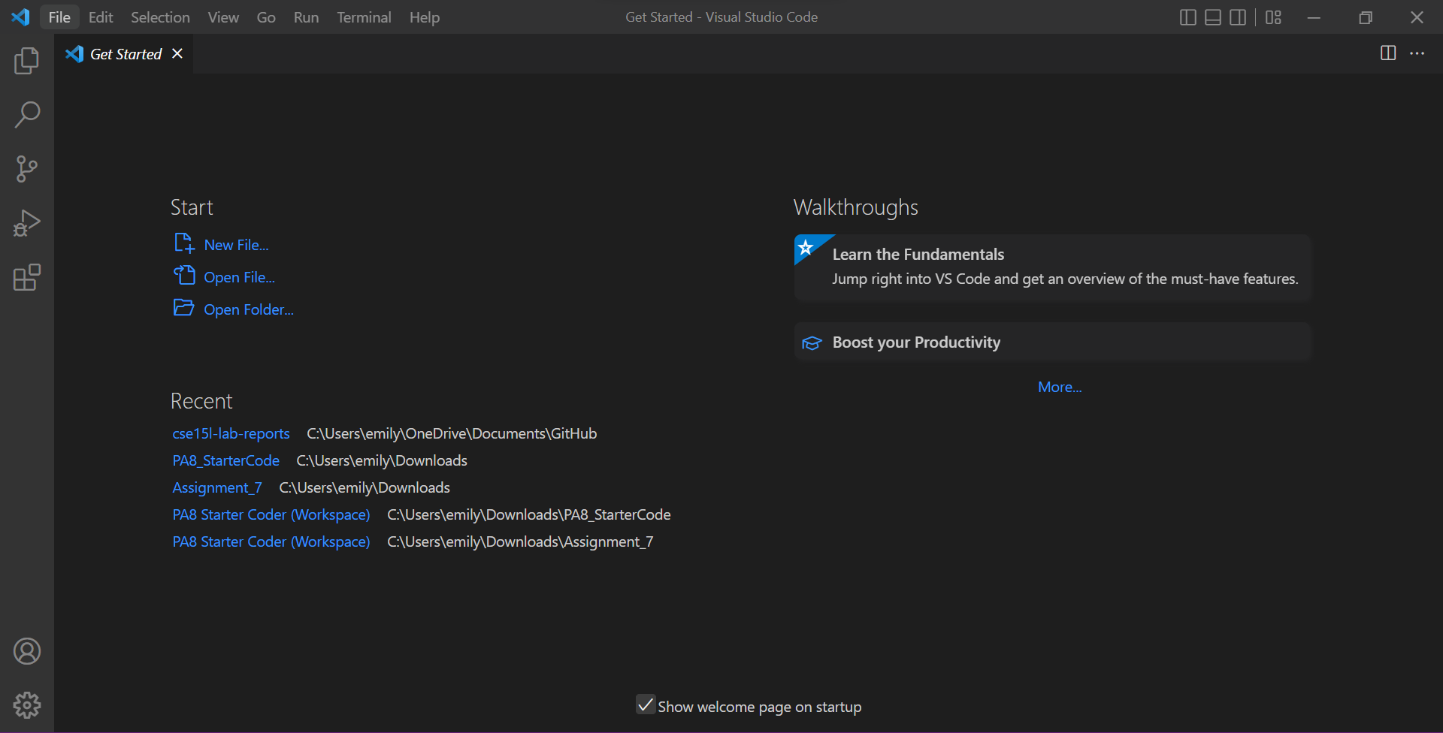Open the Extensions marketplace view
Viewport: 1443px width, 733px height.
pyautogui.click(x=26, y=277)
